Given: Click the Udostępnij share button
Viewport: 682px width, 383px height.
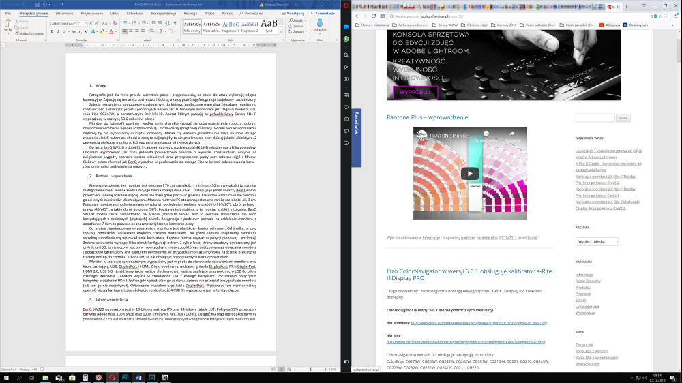Looking at the screenshot, I should [293, 14].
